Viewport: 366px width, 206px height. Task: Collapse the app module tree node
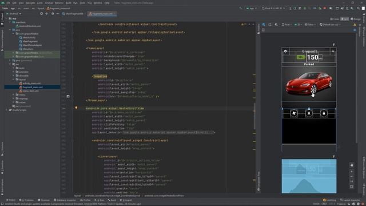(6, 18)
